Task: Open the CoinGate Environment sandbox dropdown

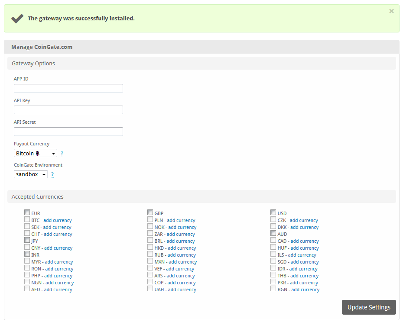Action: (x=31, y=174)
